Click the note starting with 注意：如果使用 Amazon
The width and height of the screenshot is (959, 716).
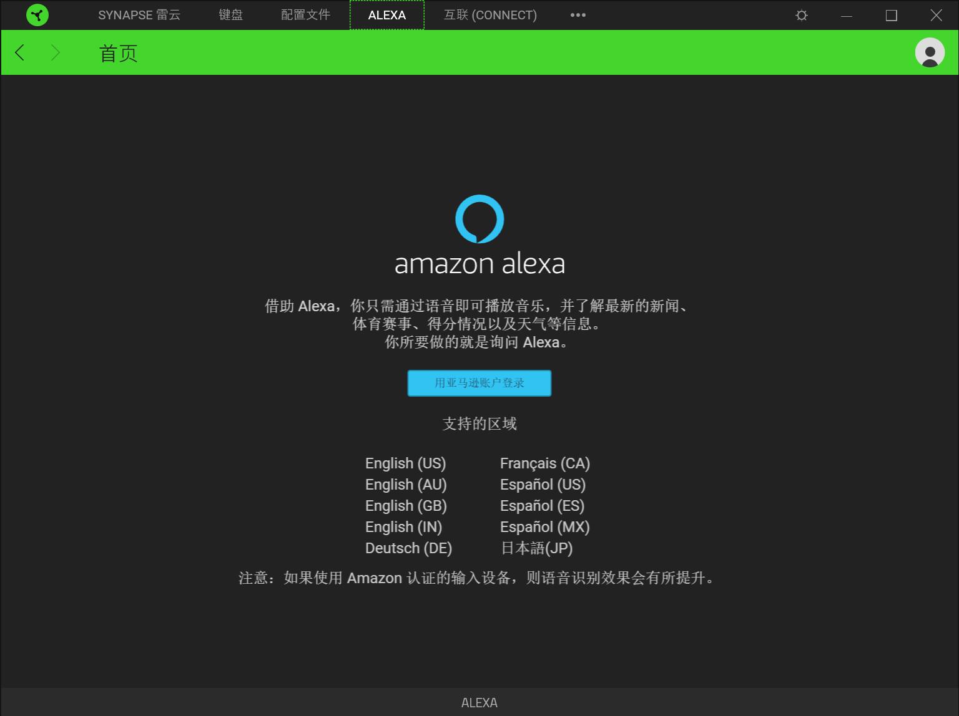pyautogui.click(x=478, y=578)
